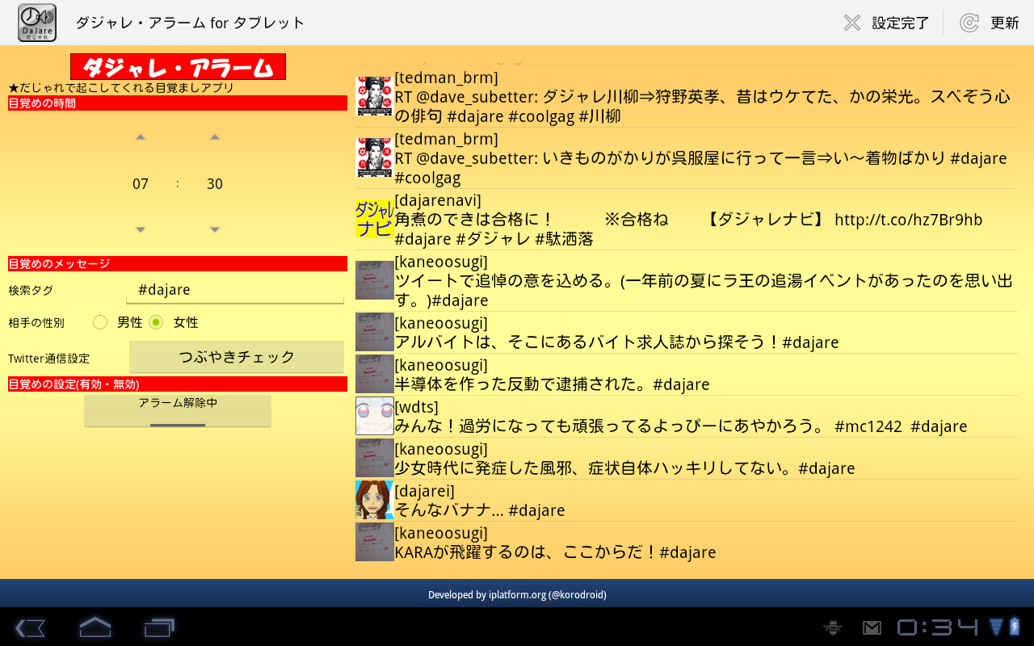Screen dimensions: 1034x646
Task: Open kaneoosugi avatar on KARA tweet
Action: pos(374,542)
